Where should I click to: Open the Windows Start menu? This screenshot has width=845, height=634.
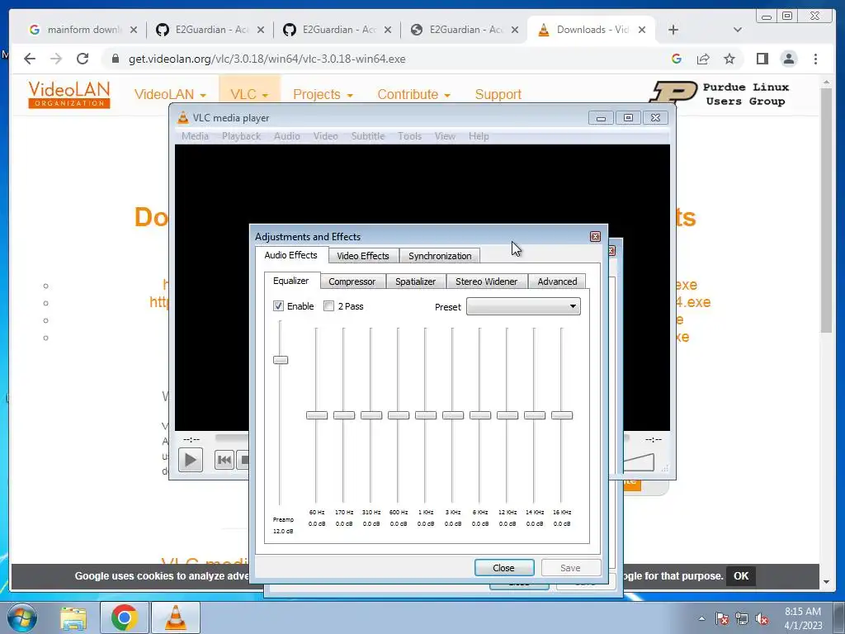(x=22, y=617)
